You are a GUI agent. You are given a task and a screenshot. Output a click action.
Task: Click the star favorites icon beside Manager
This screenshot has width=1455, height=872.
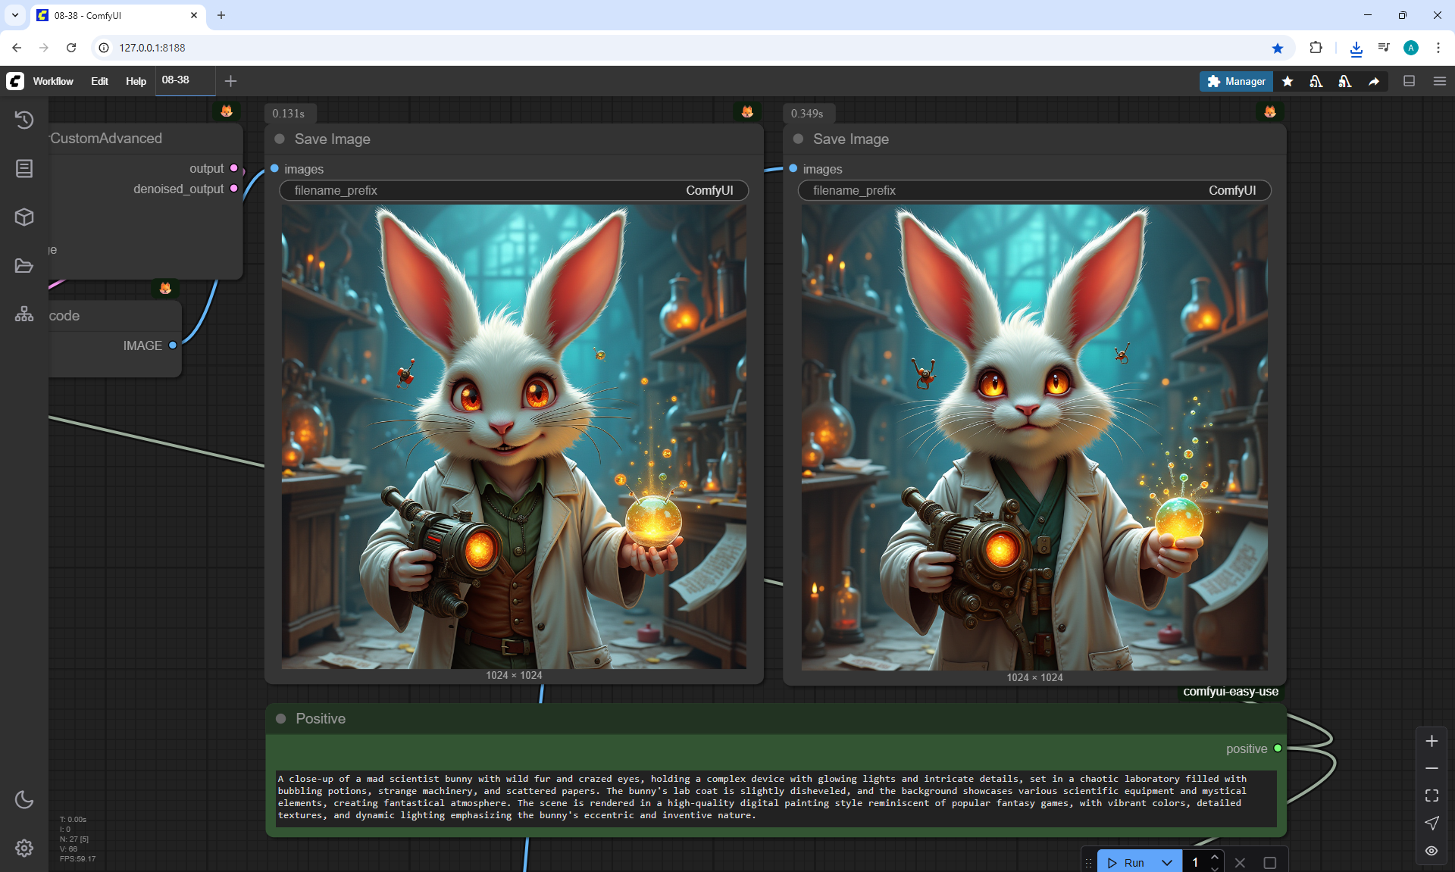[x=1288, y=81]
